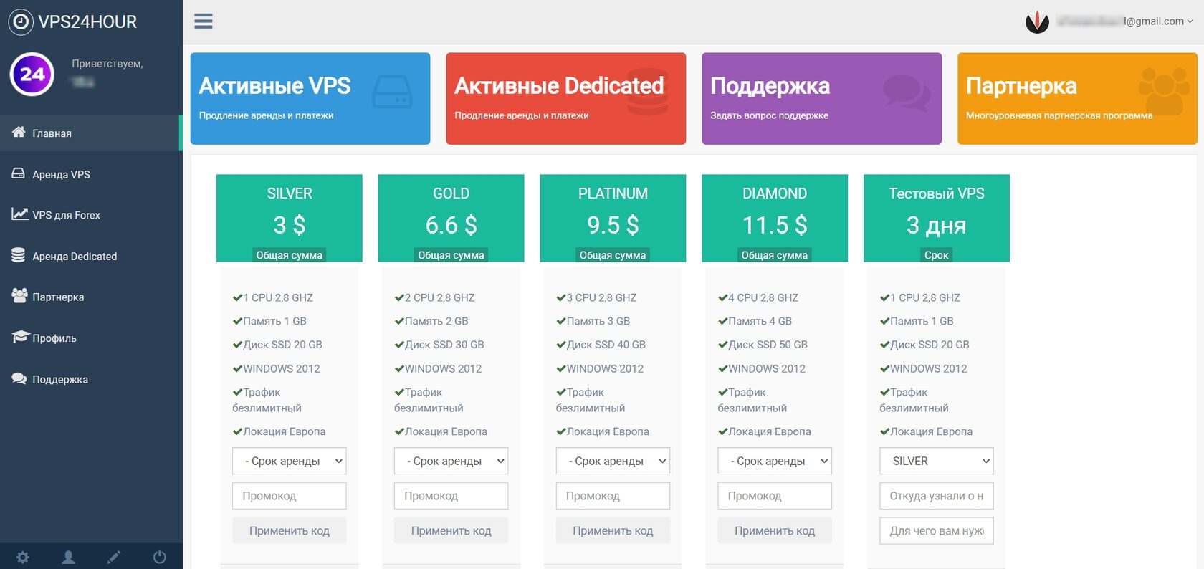Screen dimensions: 1204x569
Task: Click the graduation cap icon beside Профиль
Action: (20, 337)
